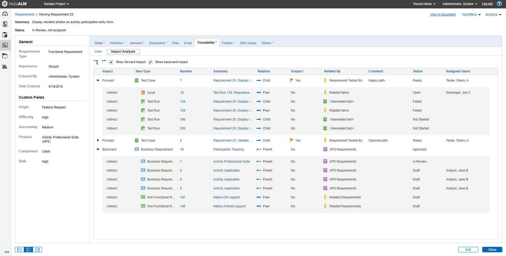Collapse the Backward Business Requirement 19 row
The height and width of the screenshot is (256, 506).
98,149
